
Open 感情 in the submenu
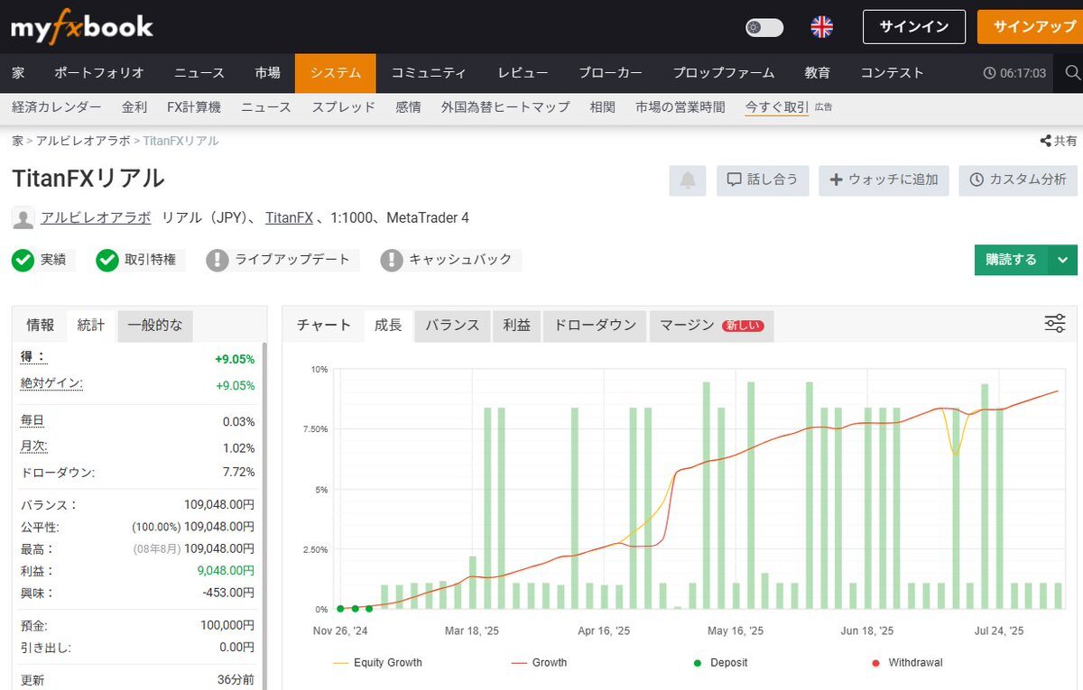(x=408, y=107)
